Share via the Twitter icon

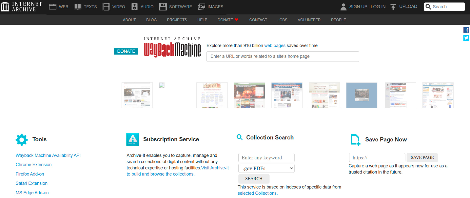[466, 38]
